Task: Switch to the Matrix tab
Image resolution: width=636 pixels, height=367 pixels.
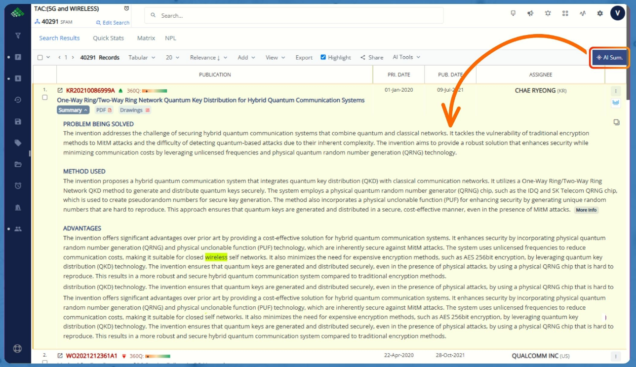Action: (x=146, y=38)
